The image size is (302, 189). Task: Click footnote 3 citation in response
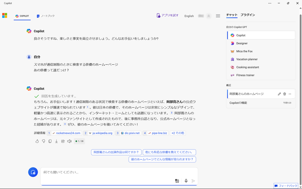[x=65, y=124]
